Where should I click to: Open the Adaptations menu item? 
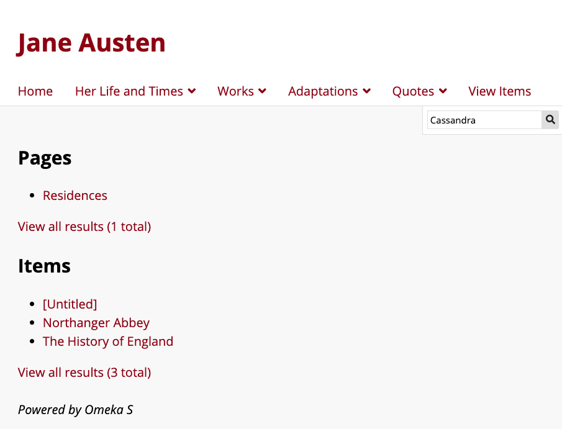[323, 91]
